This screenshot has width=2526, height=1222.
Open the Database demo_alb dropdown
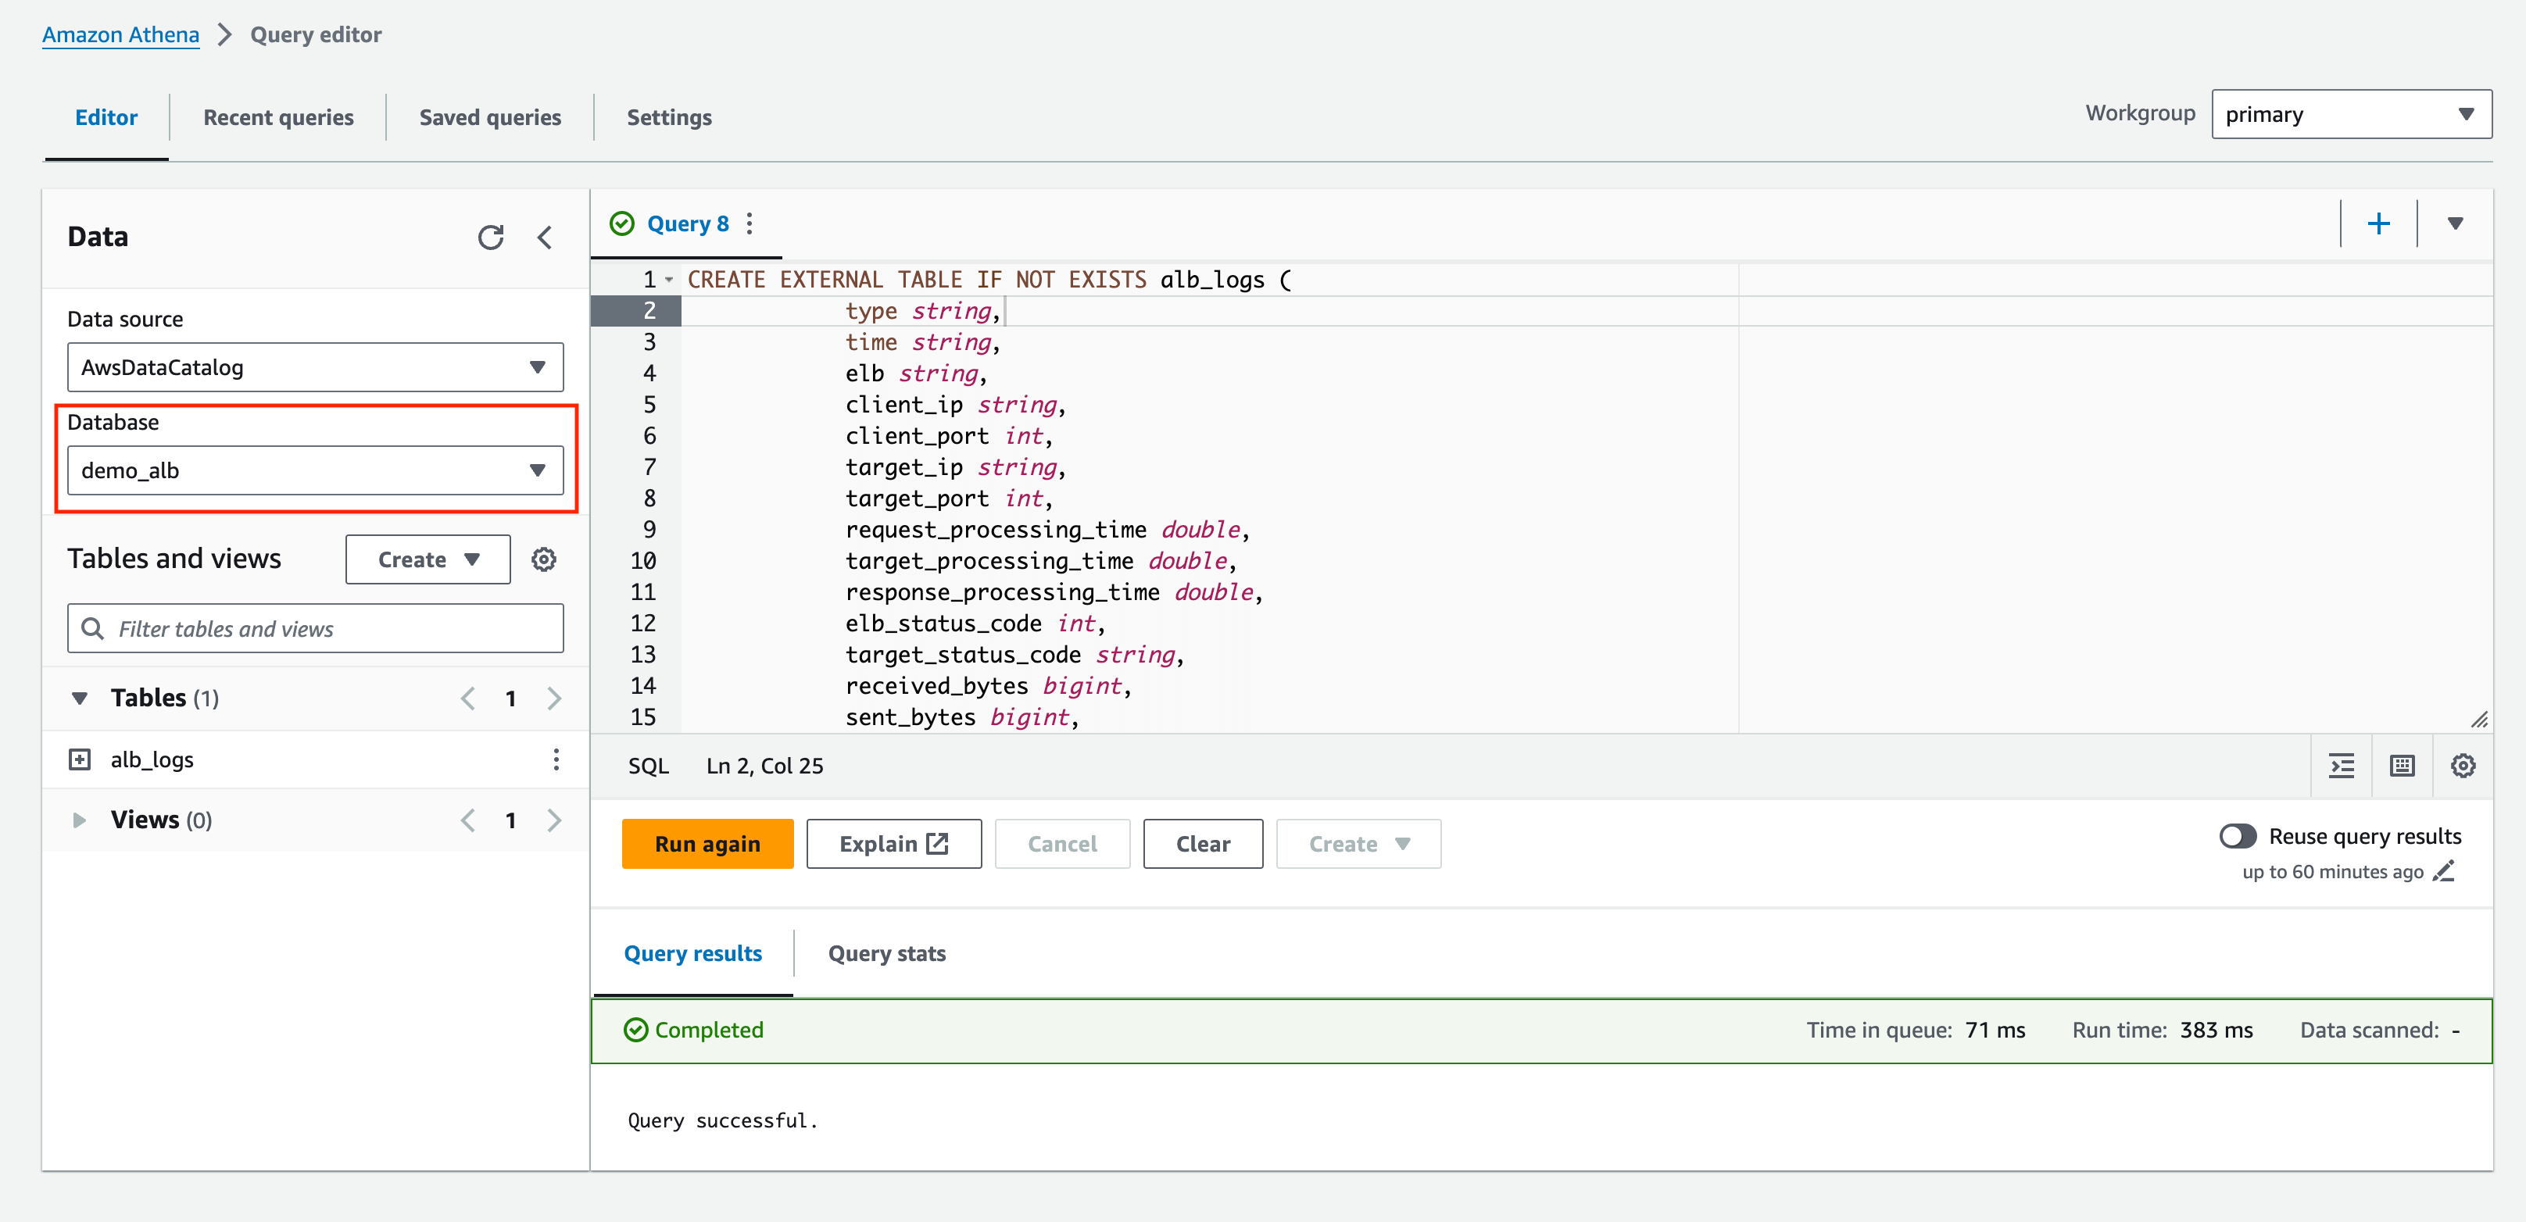[316, 470]
